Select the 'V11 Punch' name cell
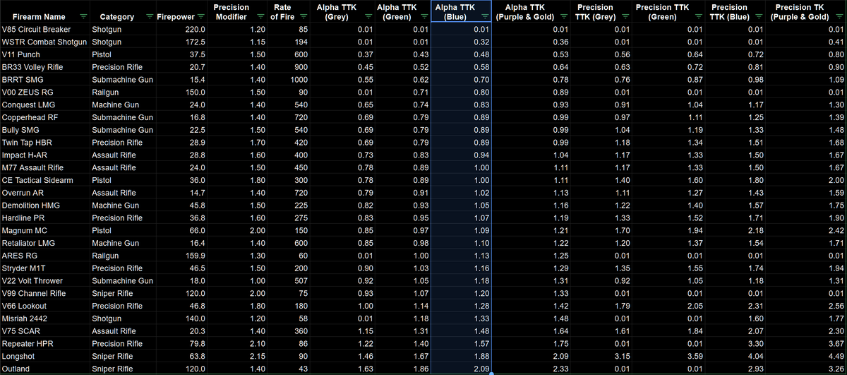This screenshot has height=375, width=847. (44, 54)
